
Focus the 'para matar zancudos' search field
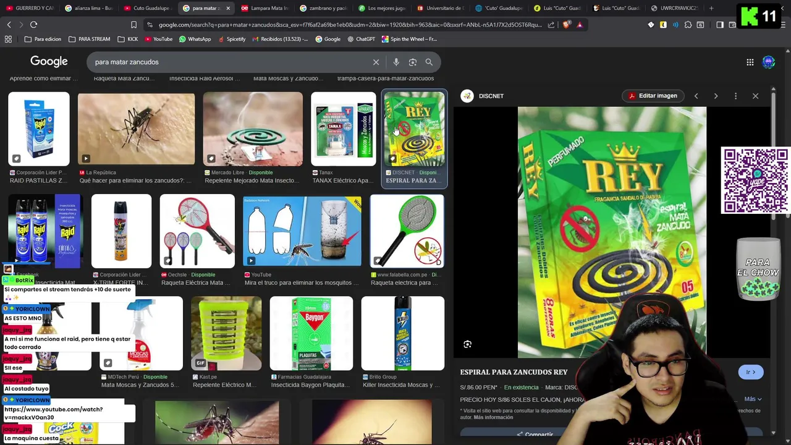[229, 62]
